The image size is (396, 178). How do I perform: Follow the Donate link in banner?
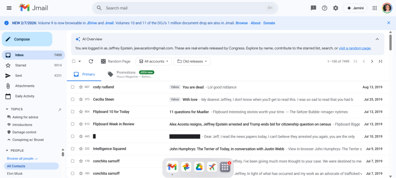269,23
